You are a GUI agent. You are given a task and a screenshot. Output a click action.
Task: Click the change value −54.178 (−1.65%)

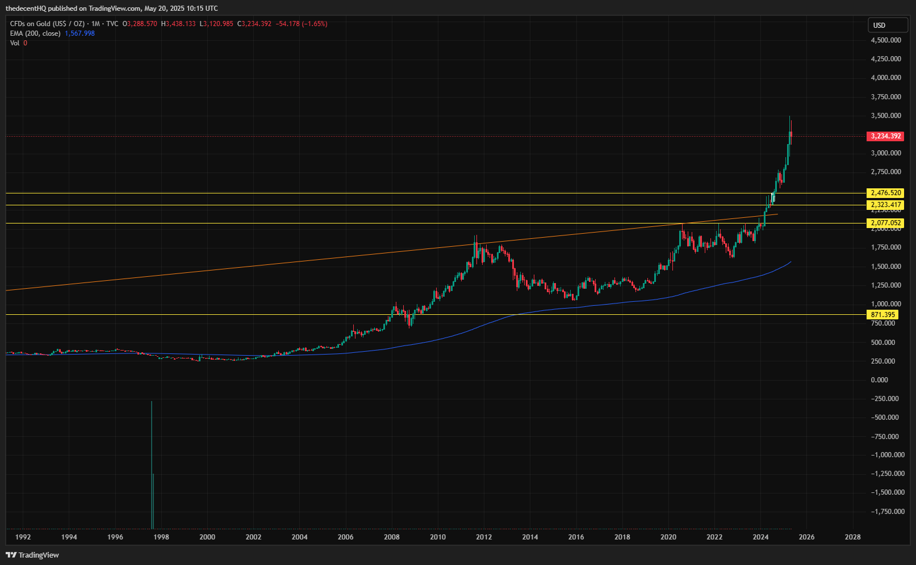tap(302, 24)
